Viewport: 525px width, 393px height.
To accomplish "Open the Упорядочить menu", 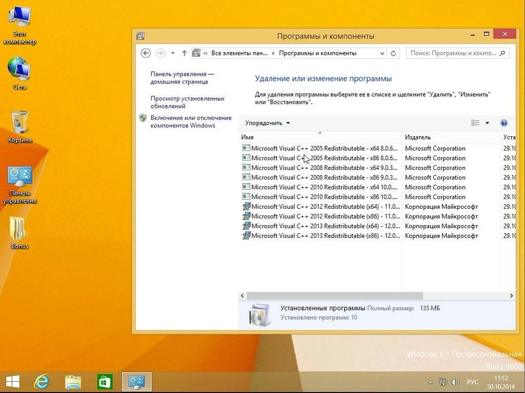I will [267, 123].
